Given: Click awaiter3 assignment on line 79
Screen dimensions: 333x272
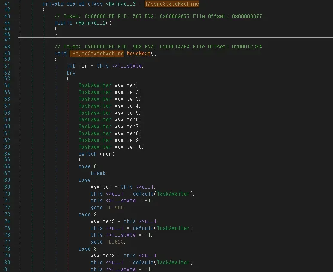Looking at the screenshot, I should [105, 256].
